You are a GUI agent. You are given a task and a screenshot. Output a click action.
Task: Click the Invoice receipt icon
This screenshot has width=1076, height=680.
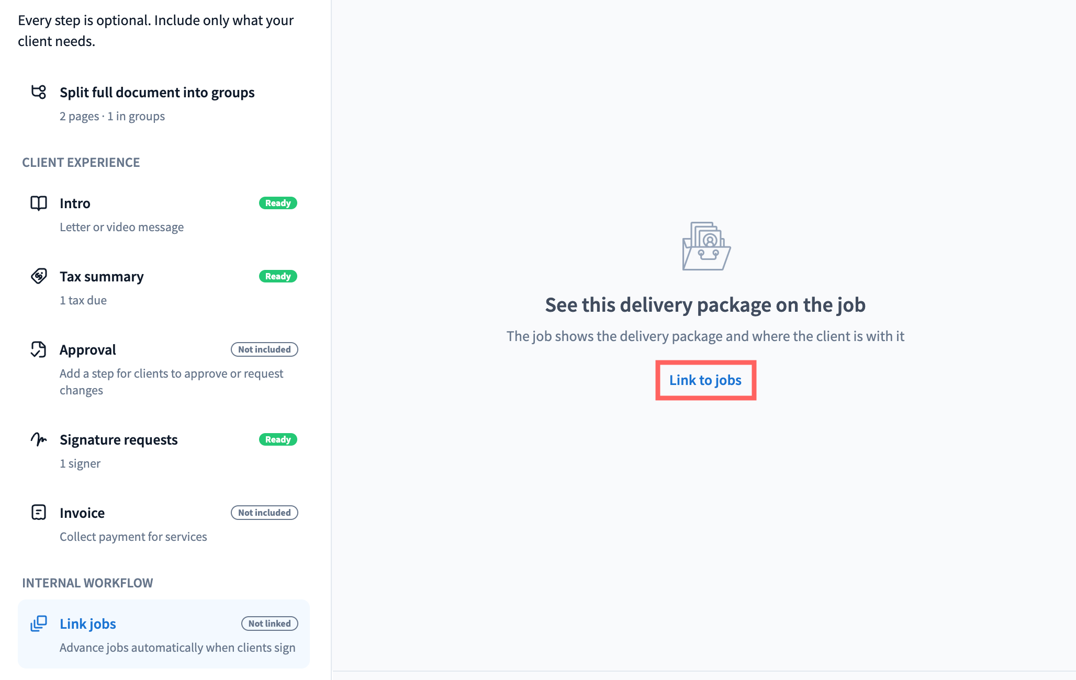tap(39, 512)
